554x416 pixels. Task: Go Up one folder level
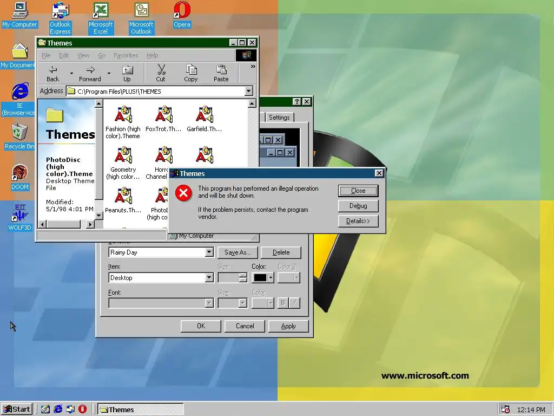[x=127, y=74]
